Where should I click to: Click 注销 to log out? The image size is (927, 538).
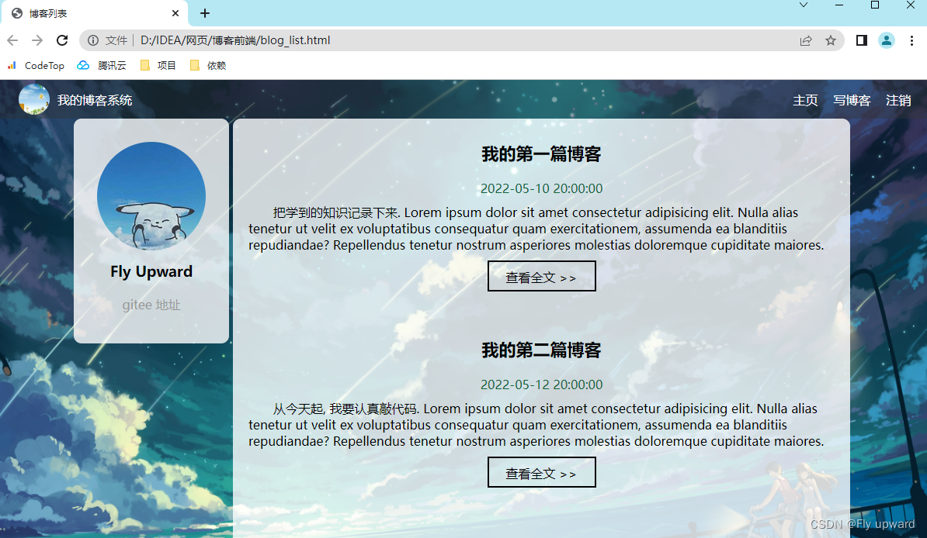pos(898,101)
